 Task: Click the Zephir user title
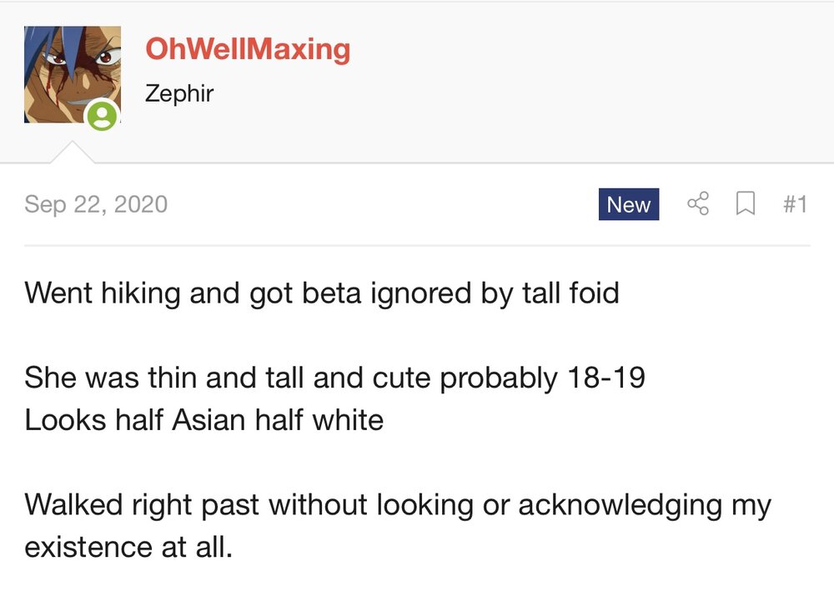(x=179, y=93)
